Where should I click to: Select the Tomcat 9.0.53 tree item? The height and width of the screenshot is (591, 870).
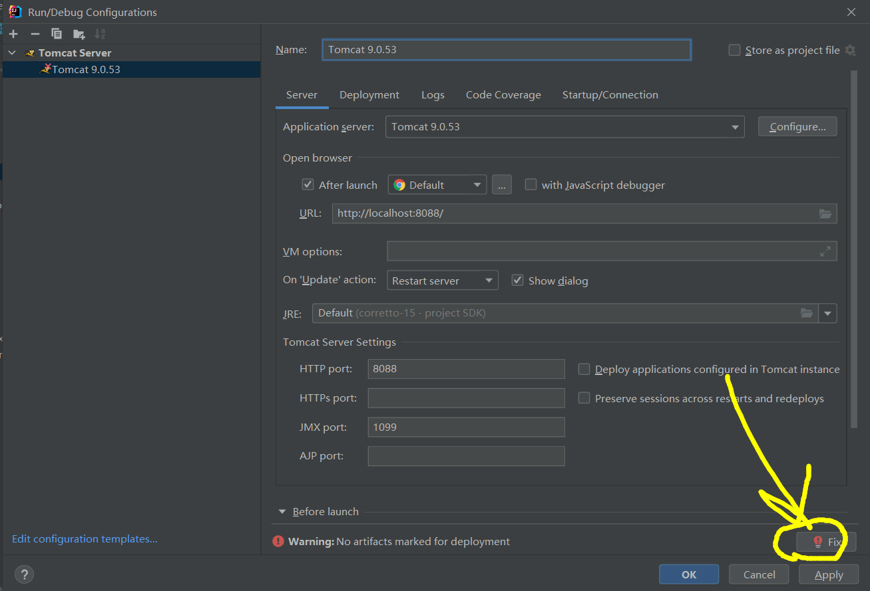(x=131, y=69)
